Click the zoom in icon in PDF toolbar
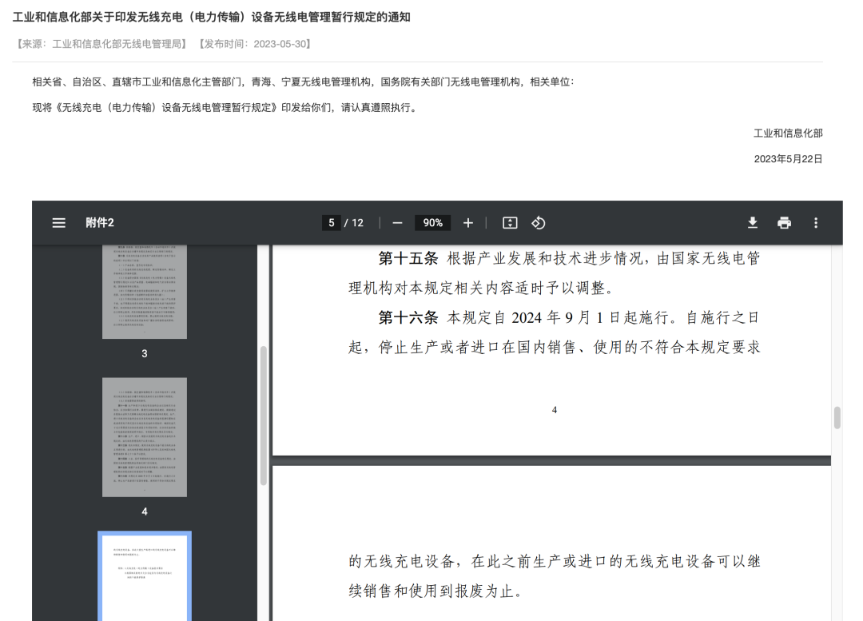 (x=468, y=223)
